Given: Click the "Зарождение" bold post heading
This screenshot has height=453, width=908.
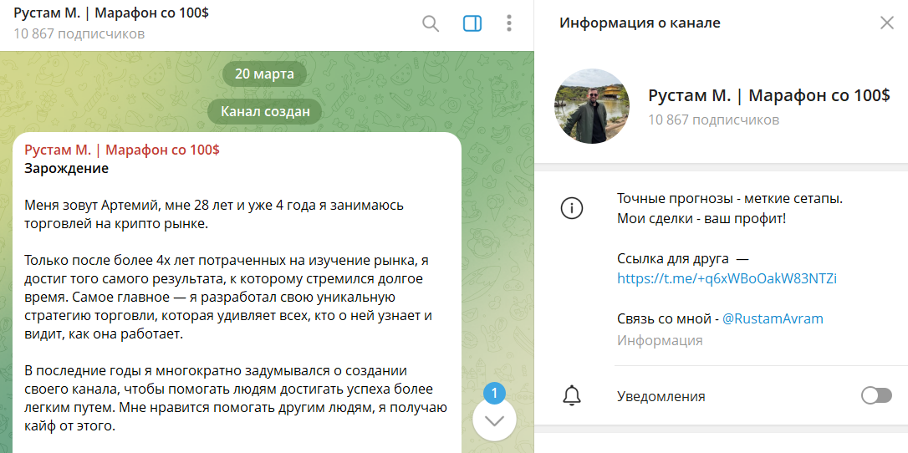Looking at the screenshot, I should coord(66,169).
